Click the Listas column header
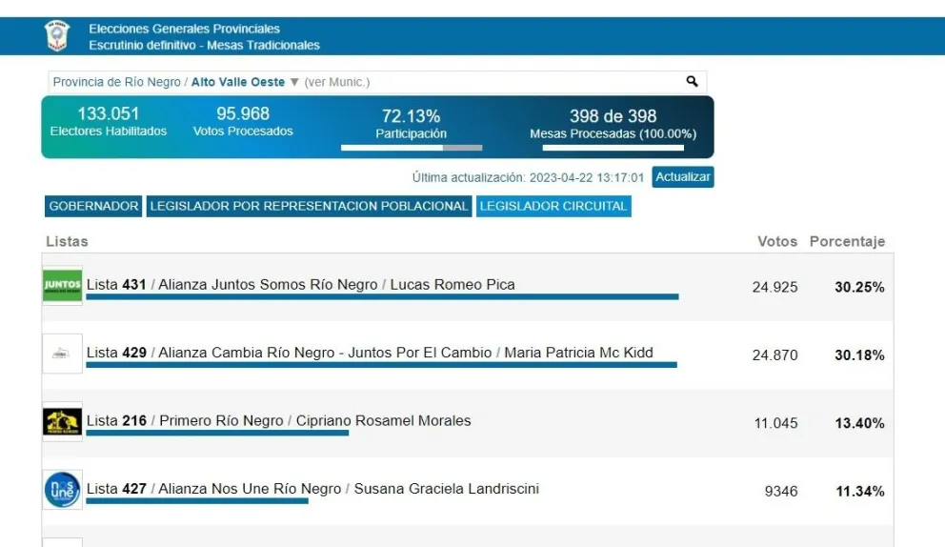Image resolution: width=945 pixels, height=547 pixels. (x=67, y=241)
